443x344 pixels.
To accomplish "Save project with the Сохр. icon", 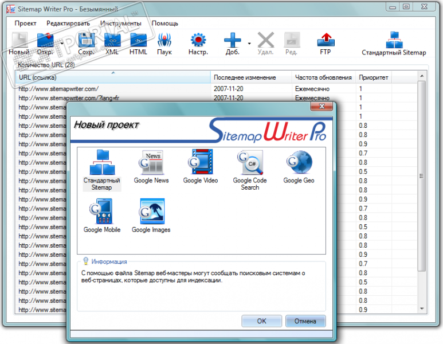I will [86, 44].
